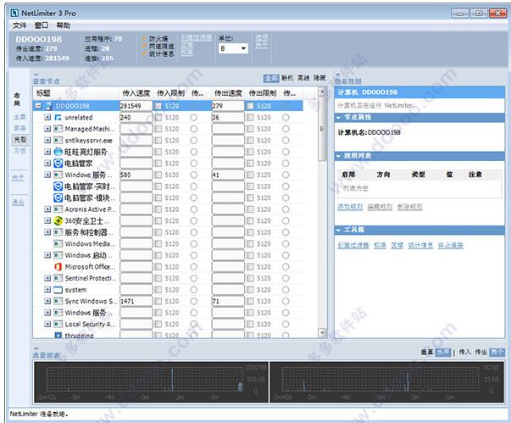Click the icon beside the unrelated entry
The height and width of the screenshot is (423, 511).
click(58, 117)
